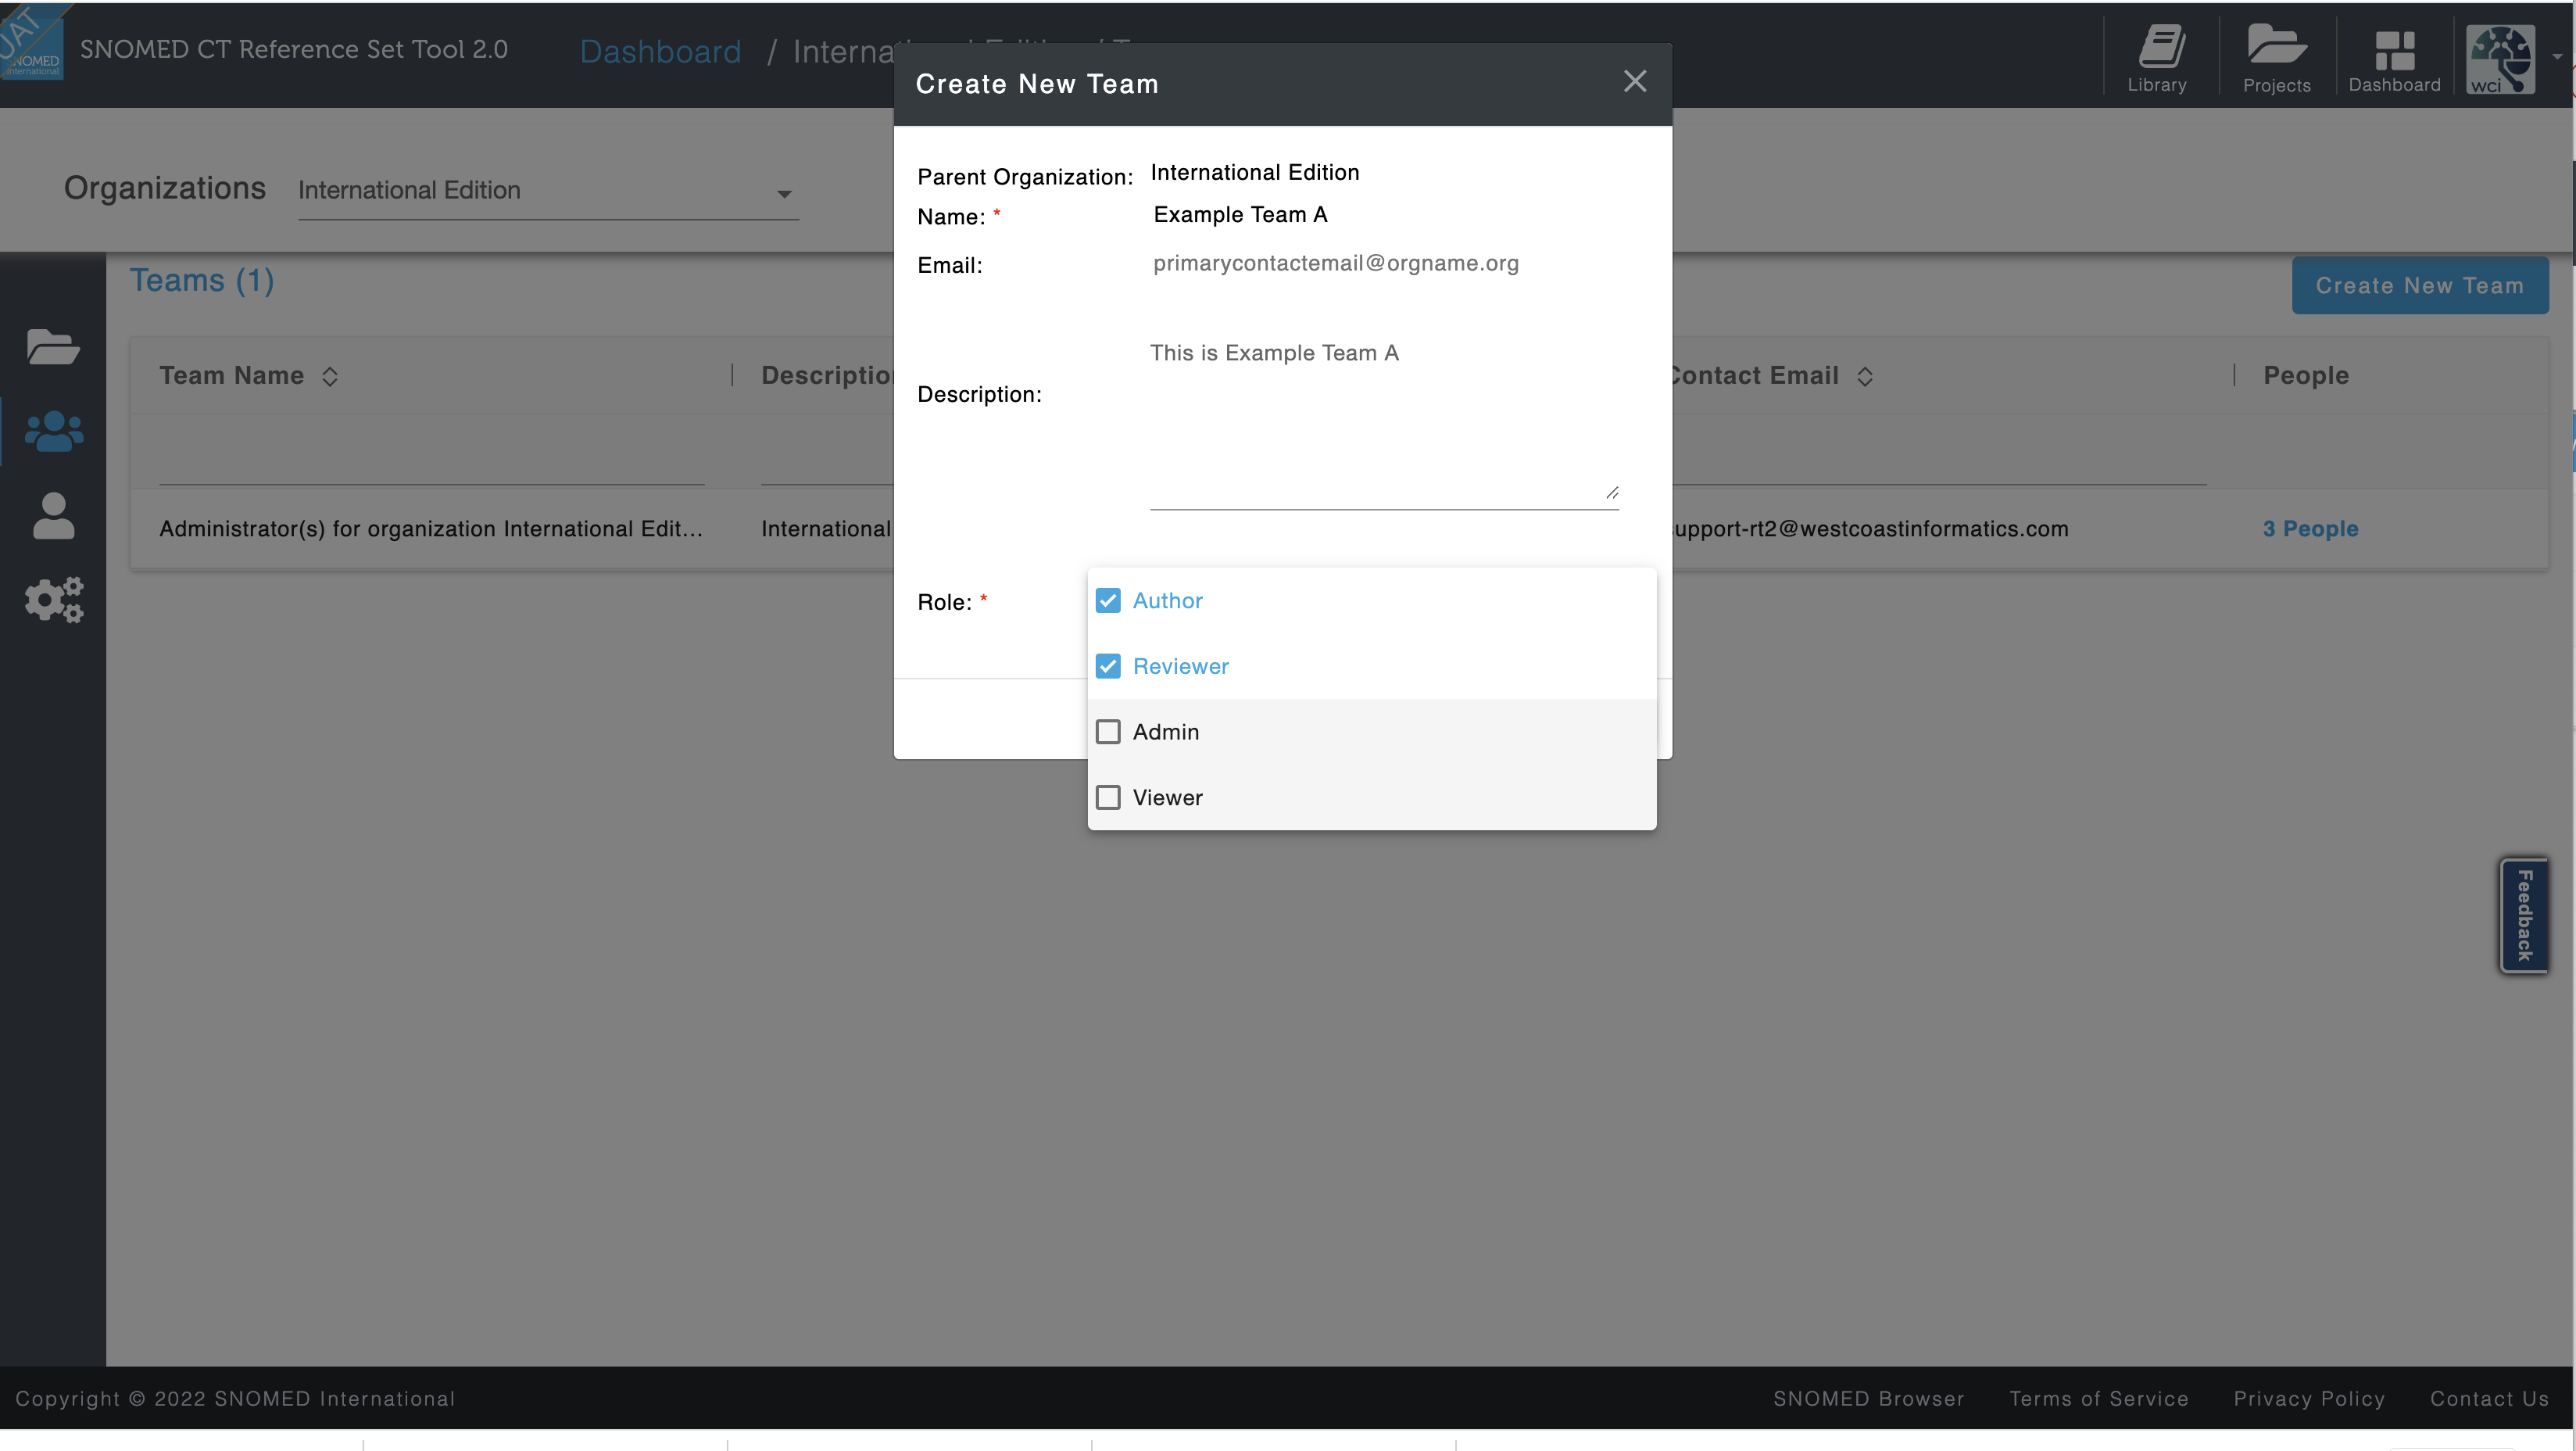Image resolution: width=2576 pixels, height=1451 pixels.
Task: Click the Team Name column header
Action: (x=232, y=376)
